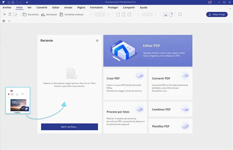Click the undo arrow in title bar
The width and height of the screenshot is (233, 150).
(x=17, y=2)
